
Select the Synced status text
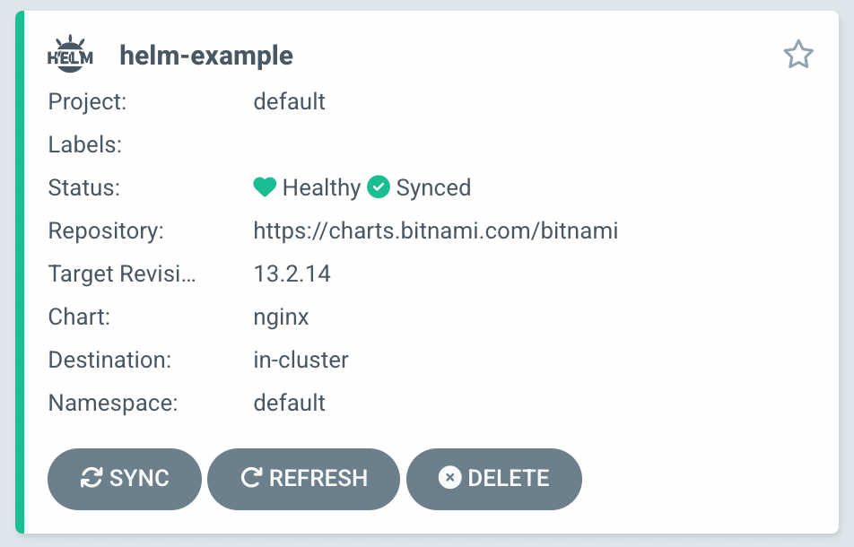(x=434, y=187)
